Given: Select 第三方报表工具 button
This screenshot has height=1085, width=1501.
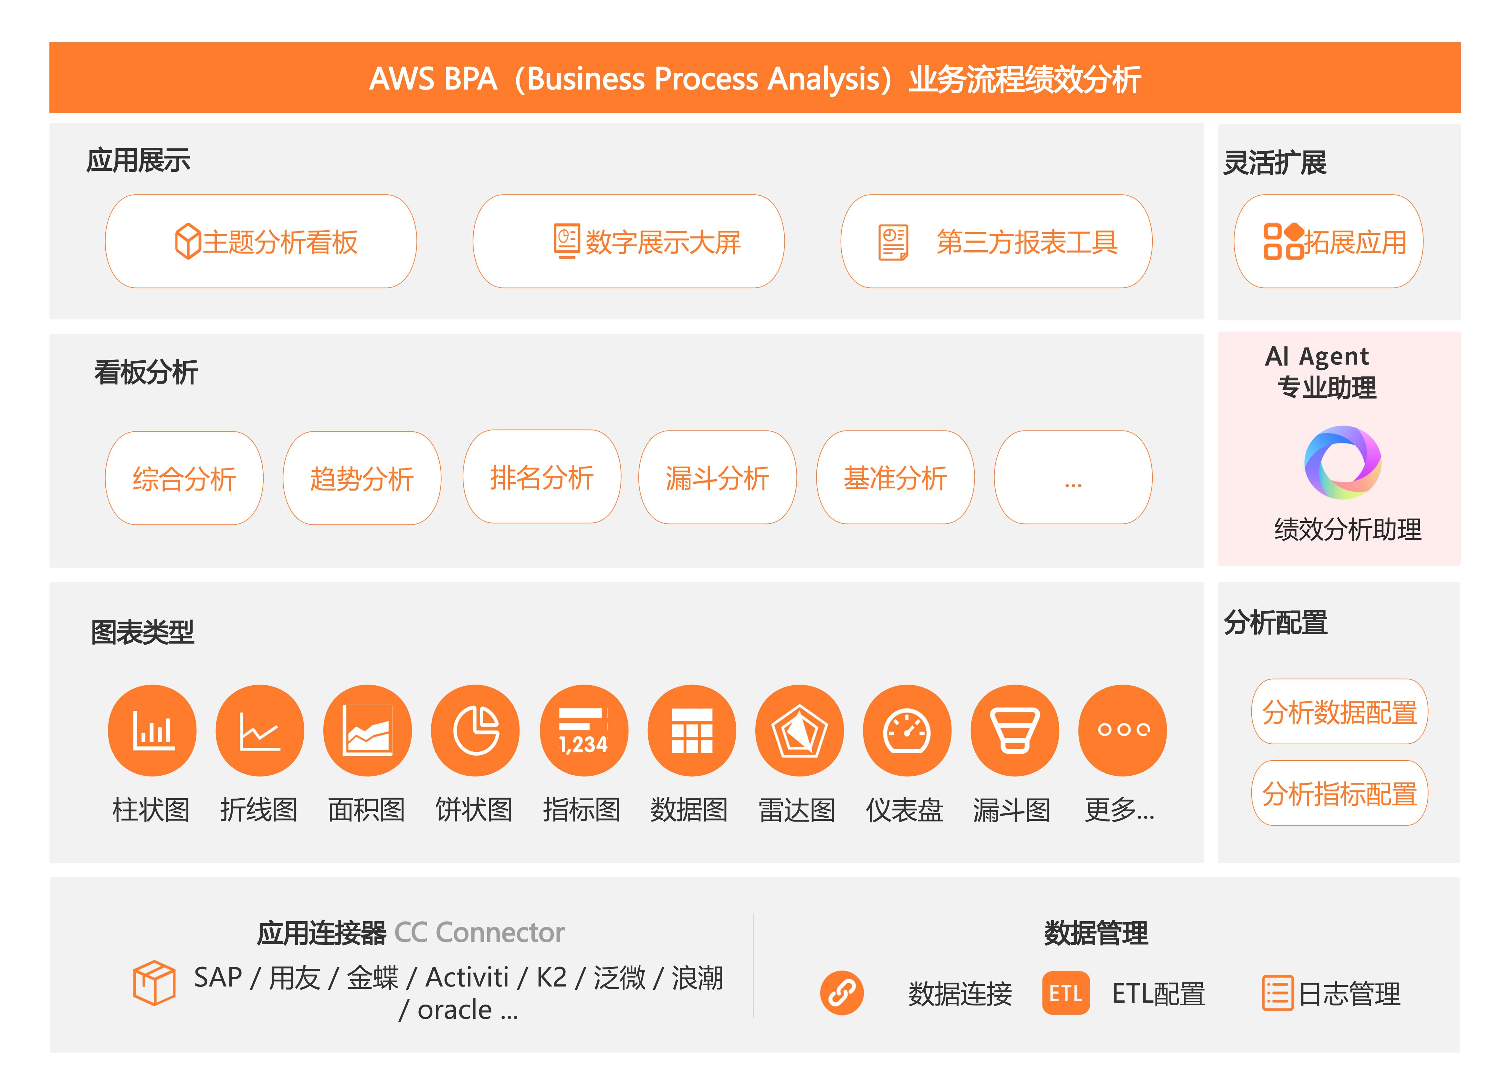Looking at the screenshot, I should coord(996,242).
